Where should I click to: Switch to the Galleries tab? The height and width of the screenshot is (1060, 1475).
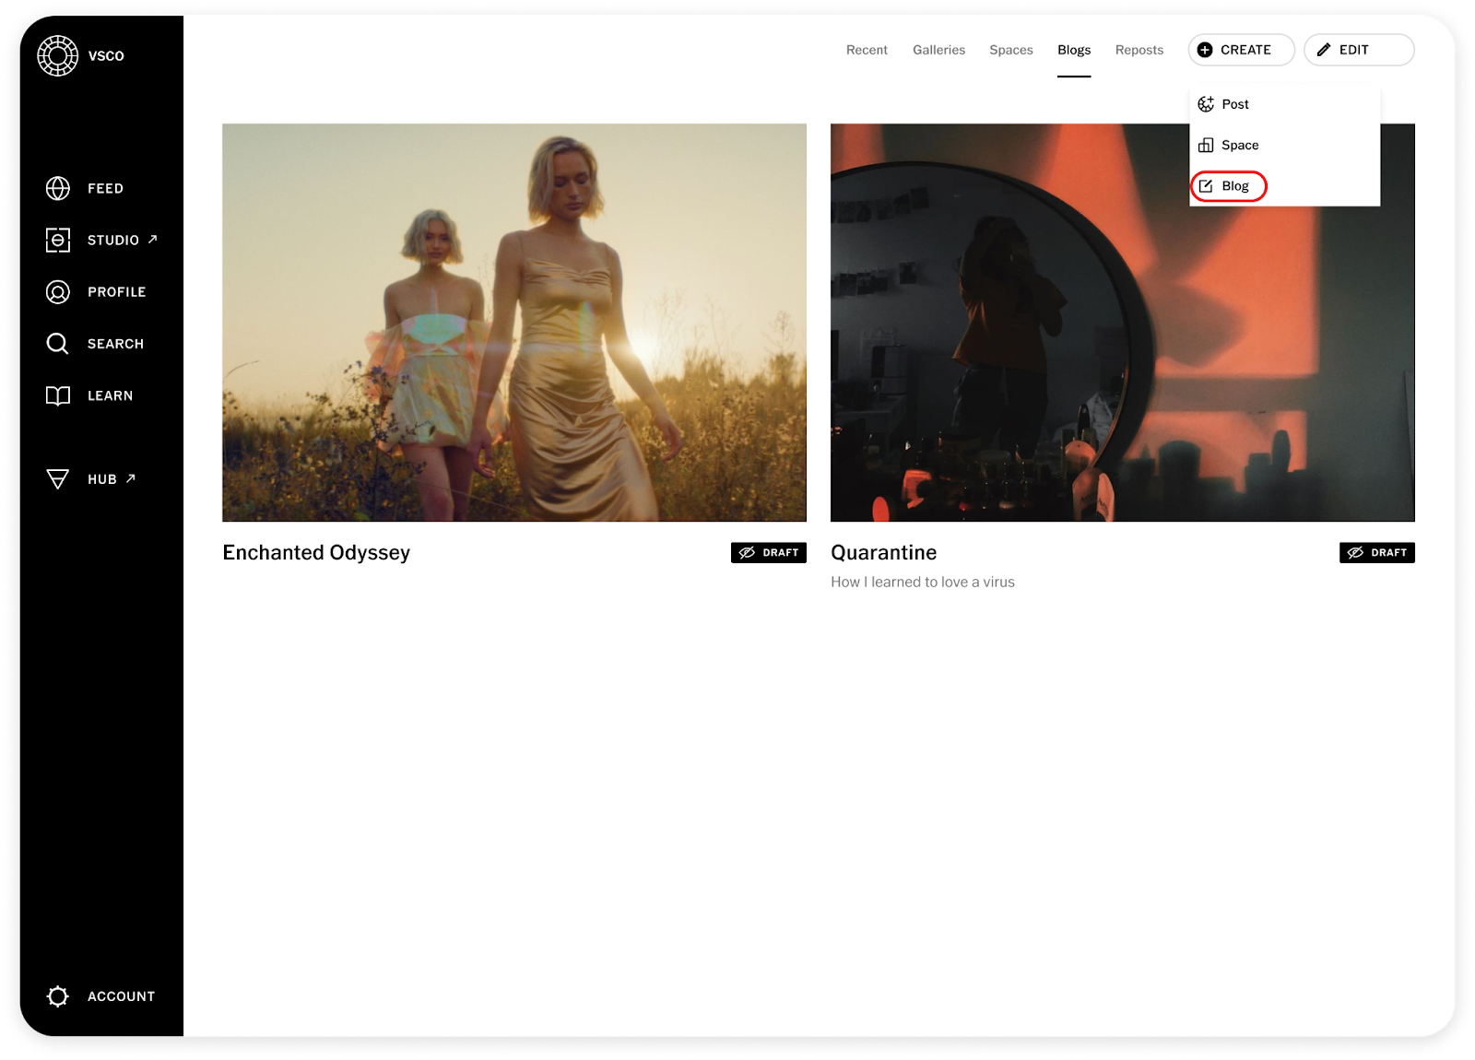pyautogui.click(x=938, y=50)
